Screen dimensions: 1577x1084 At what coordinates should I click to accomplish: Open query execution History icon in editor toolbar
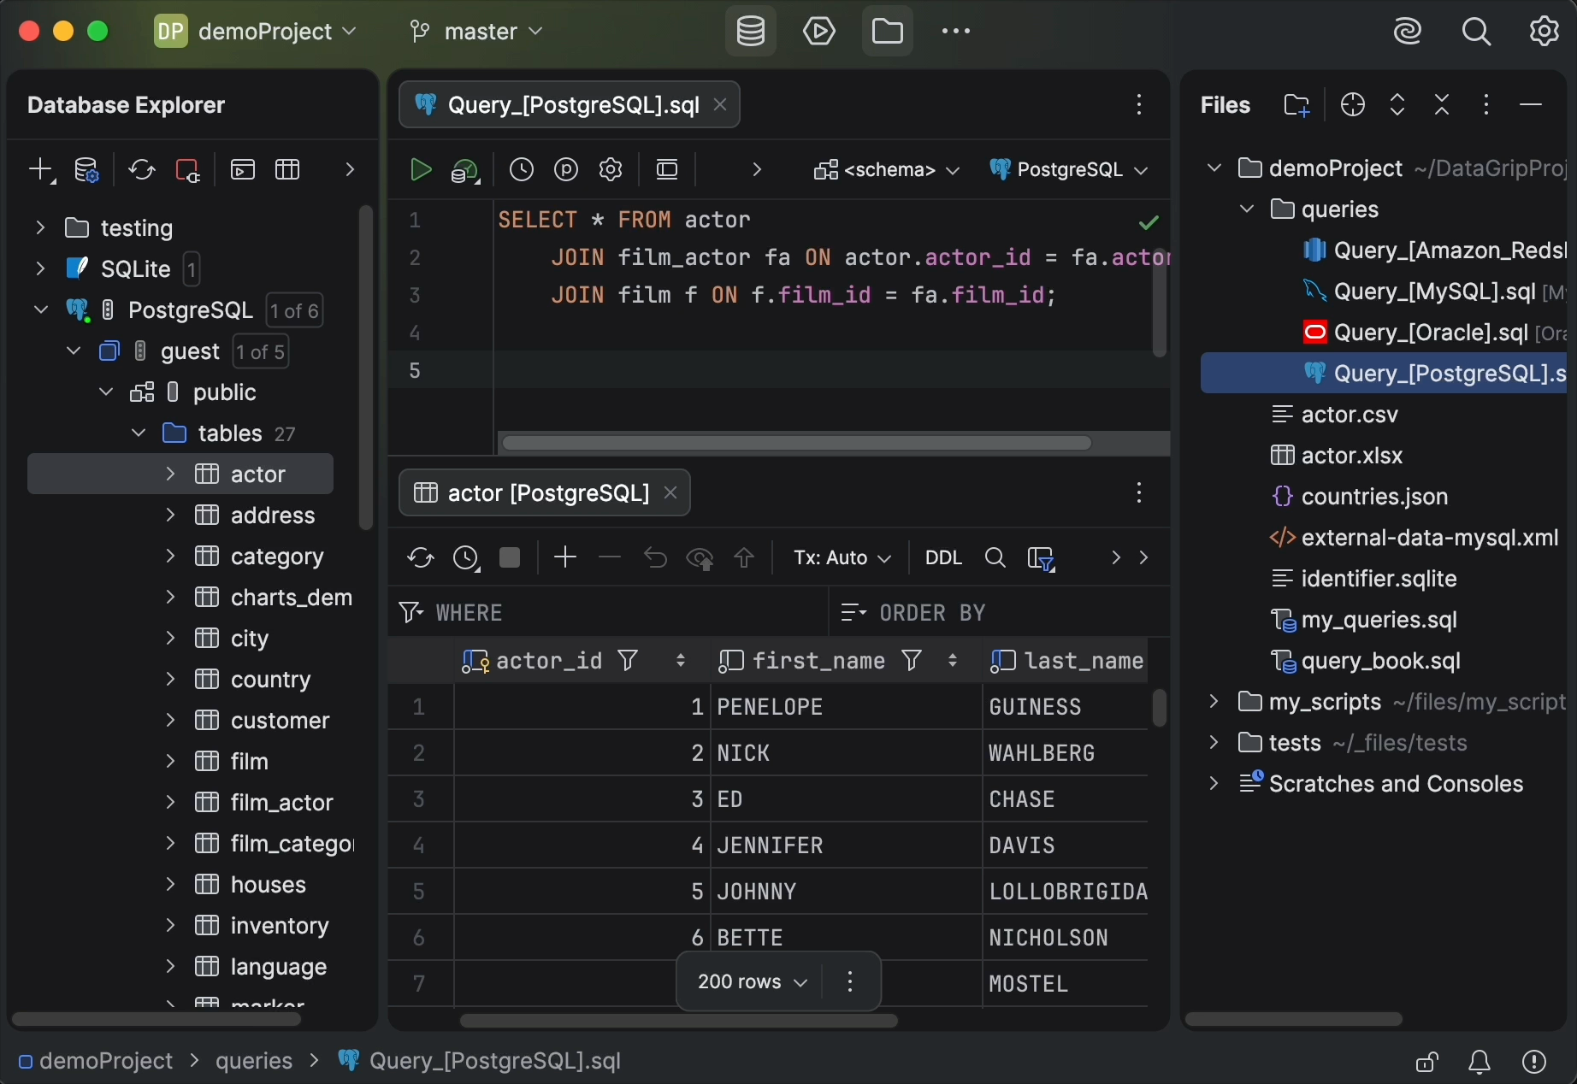click(x=522, y=168)
